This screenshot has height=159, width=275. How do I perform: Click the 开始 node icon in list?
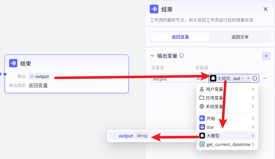[x=202, y=118]
